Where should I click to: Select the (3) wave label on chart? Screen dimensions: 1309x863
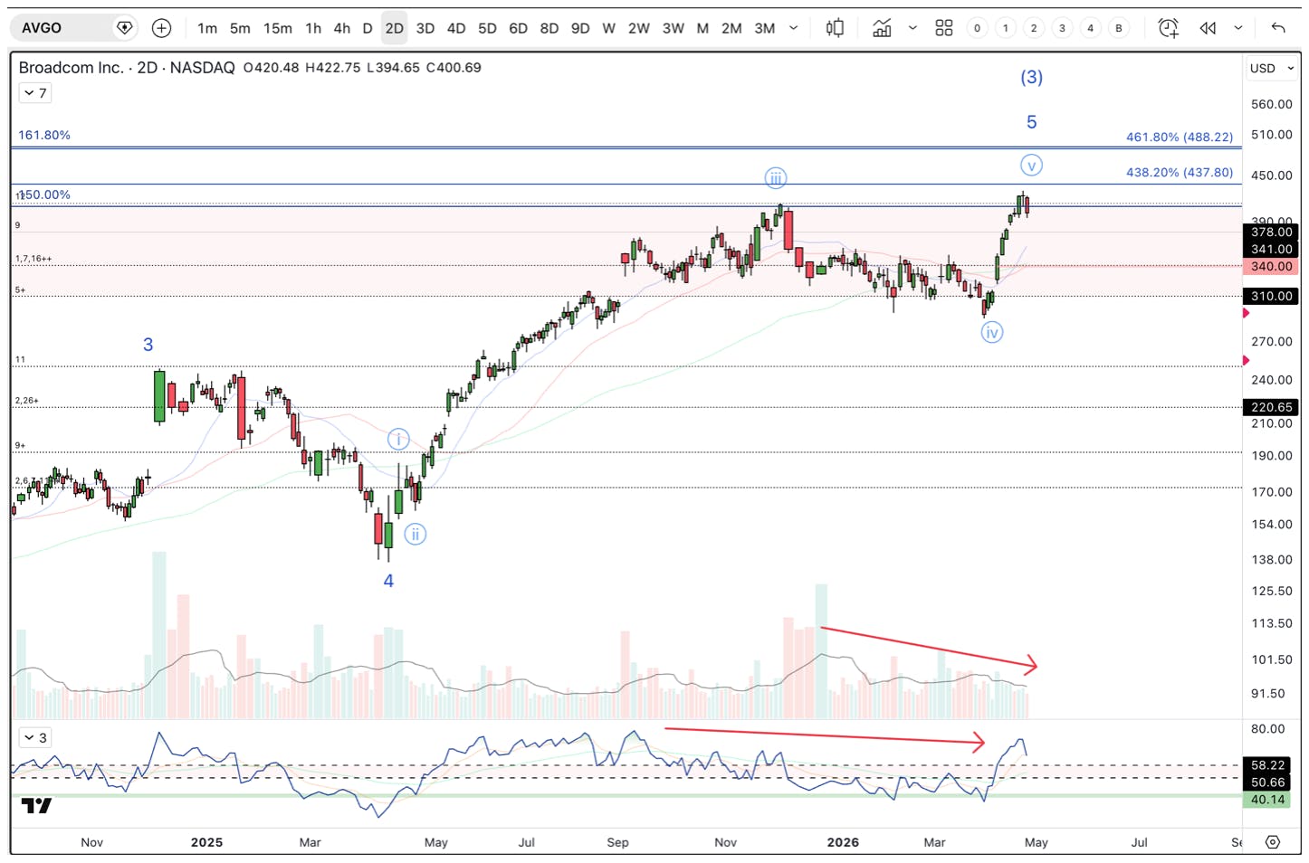(x=1032, y=78)
